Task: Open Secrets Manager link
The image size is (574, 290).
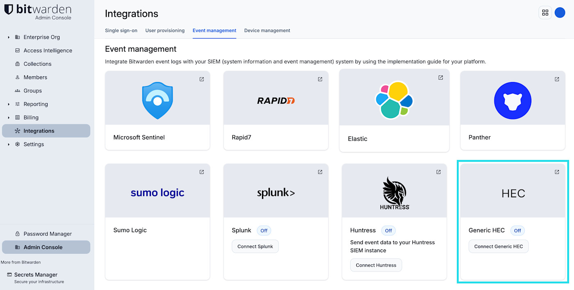Action: [36, 275]
